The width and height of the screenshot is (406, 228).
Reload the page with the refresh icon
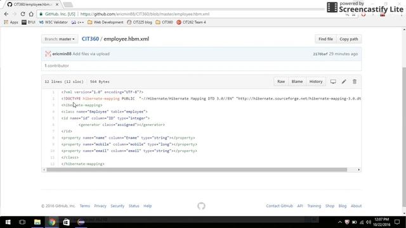(23, 14)
